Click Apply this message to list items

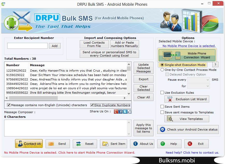143,128
